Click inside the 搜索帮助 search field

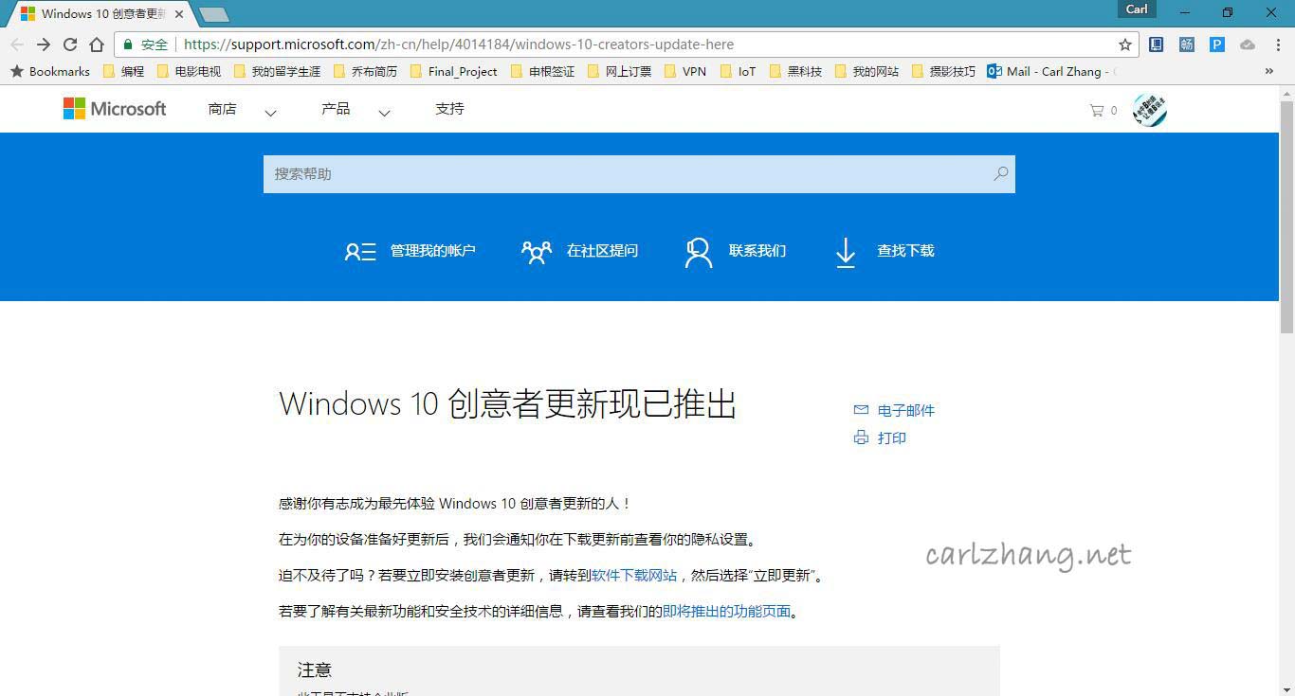pos(626,173)
